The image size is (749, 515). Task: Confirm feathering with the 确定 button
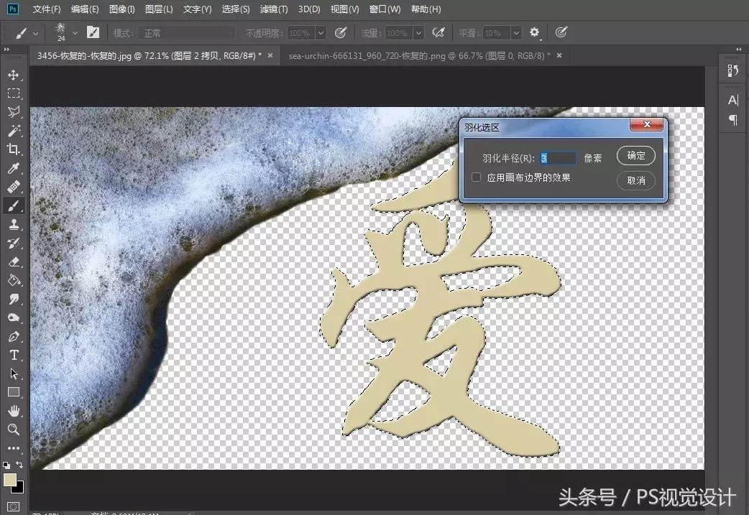point(635,156)
